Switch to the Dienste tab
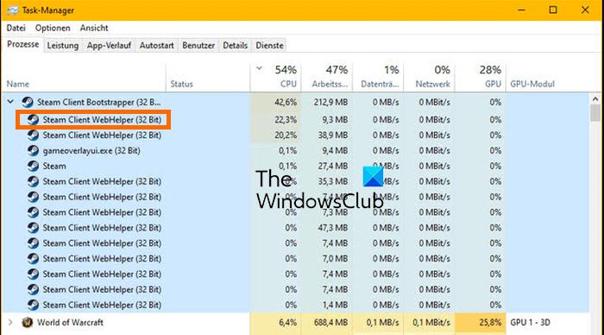Viewport: 604px width, 335px height. 269,46
